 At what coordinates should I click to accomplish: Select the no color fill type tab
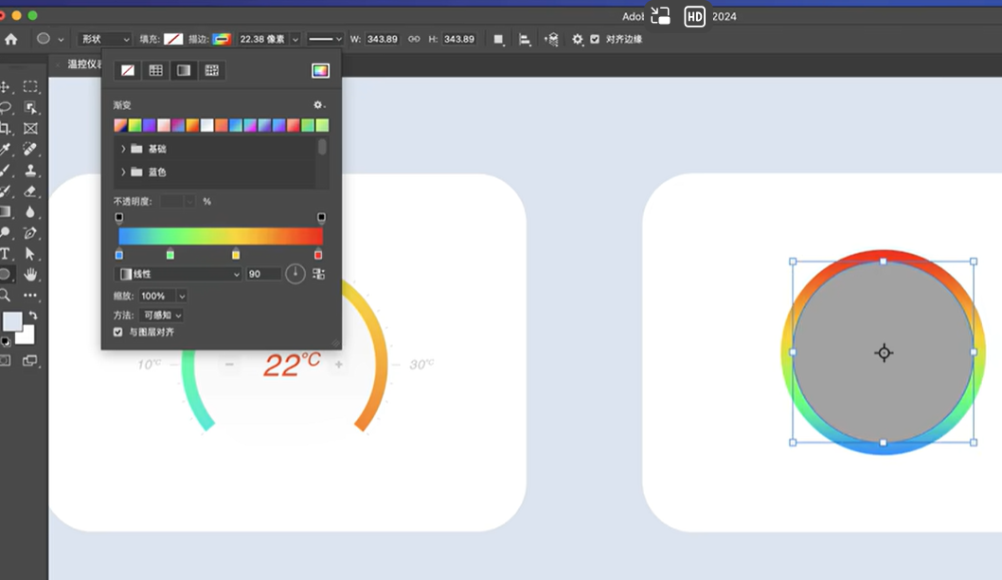pos(128,71)
